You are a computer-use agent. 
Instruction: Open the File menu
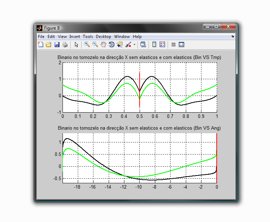tap(41, 37)
